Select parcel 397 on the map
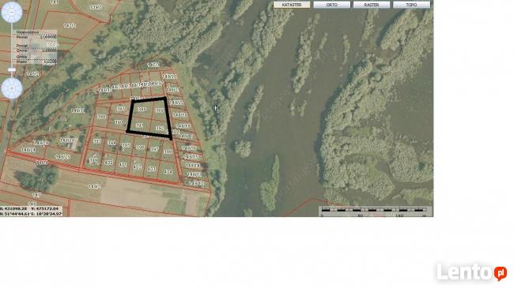The image size is (514, 288). [x=154, y=149]
